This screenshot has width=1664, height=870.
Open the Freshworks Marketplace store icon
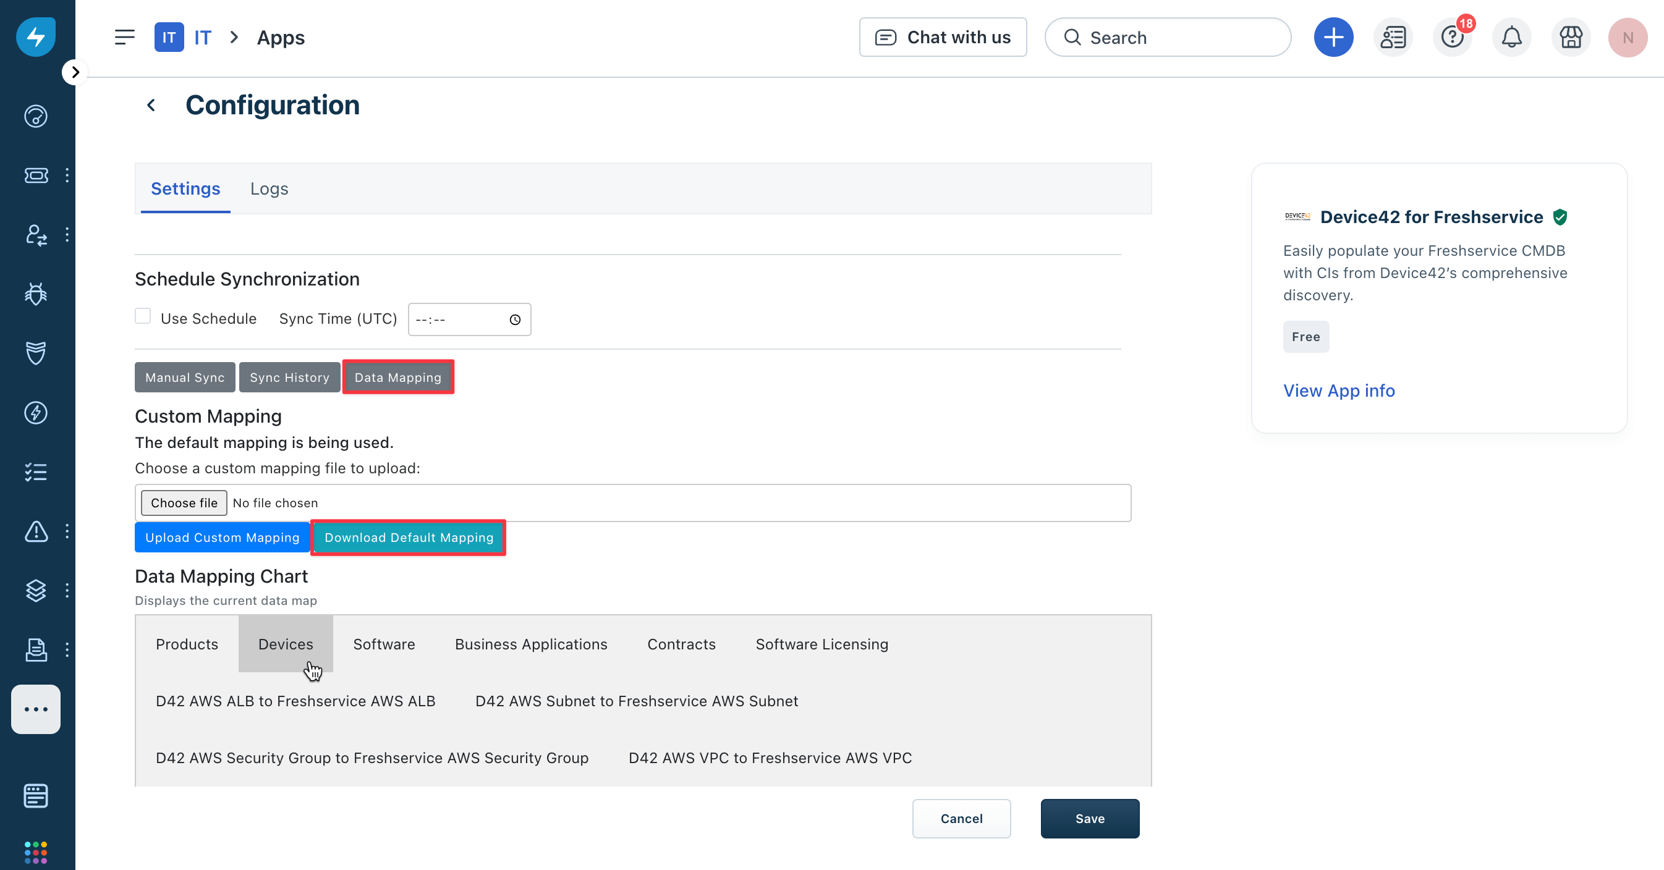click(1571, 37)
